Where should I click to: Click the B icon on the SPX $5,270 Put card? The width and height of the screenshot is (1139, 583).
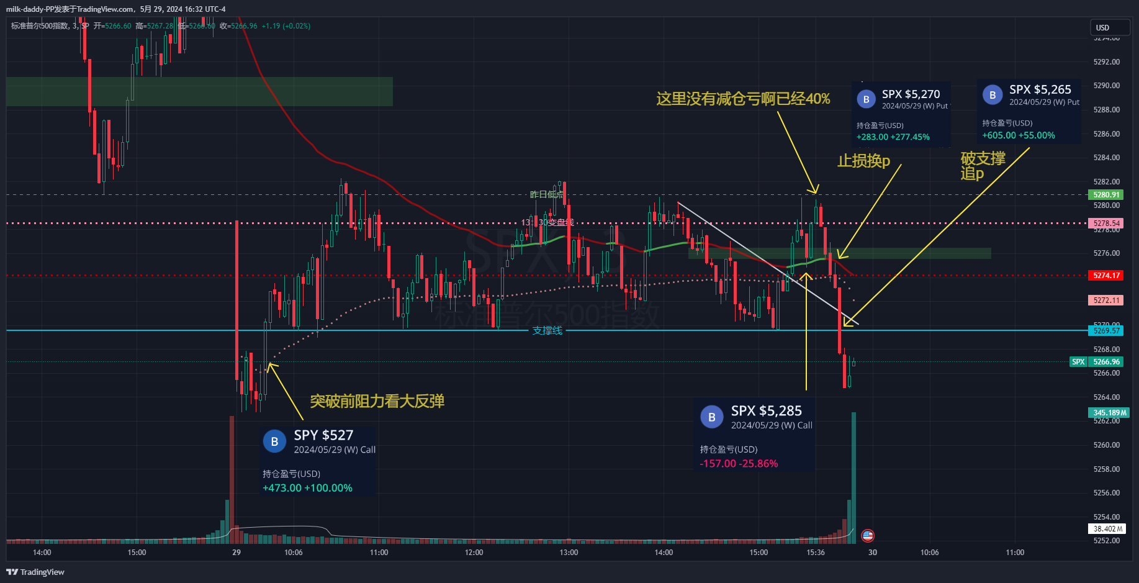[x=866, y=99]
